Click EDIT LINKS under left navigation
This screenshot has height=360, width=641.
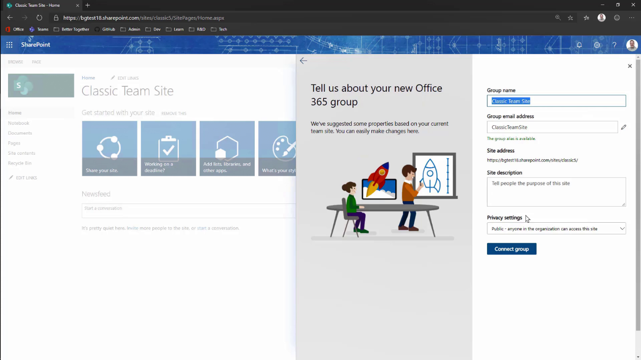(x=23, y=178)
